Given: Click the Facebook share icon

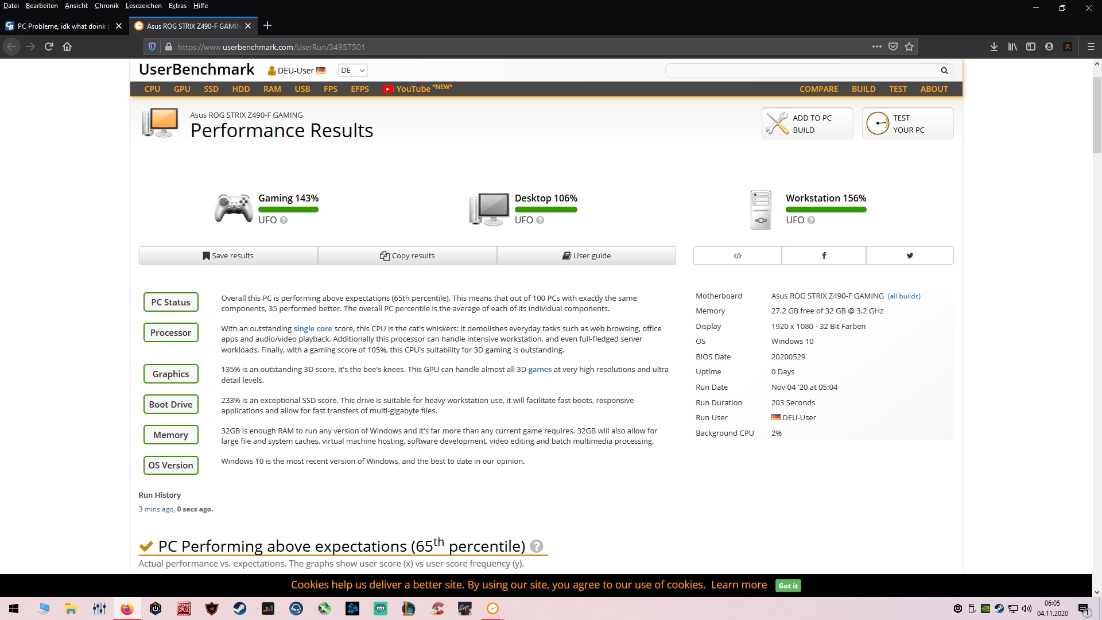Looking at the screenshot, I should tap(824, 255).
